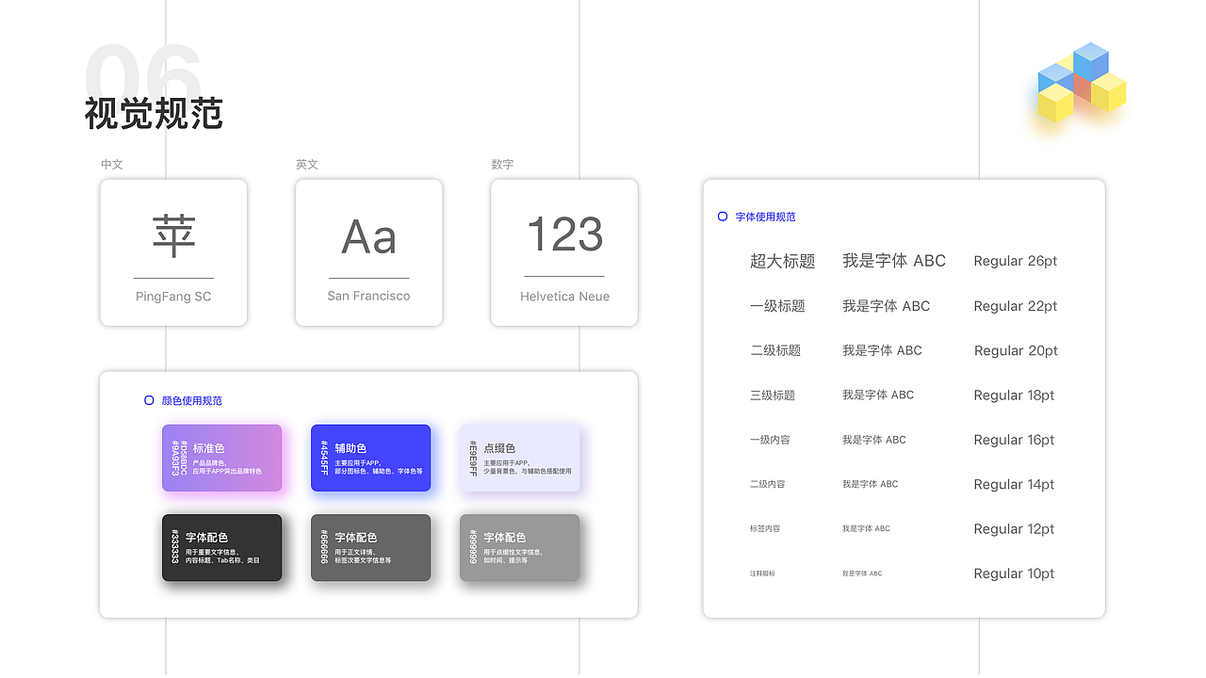
Task: Click 我是字体 ABC sample in 超大标题 row
Action: click(894, 261)
